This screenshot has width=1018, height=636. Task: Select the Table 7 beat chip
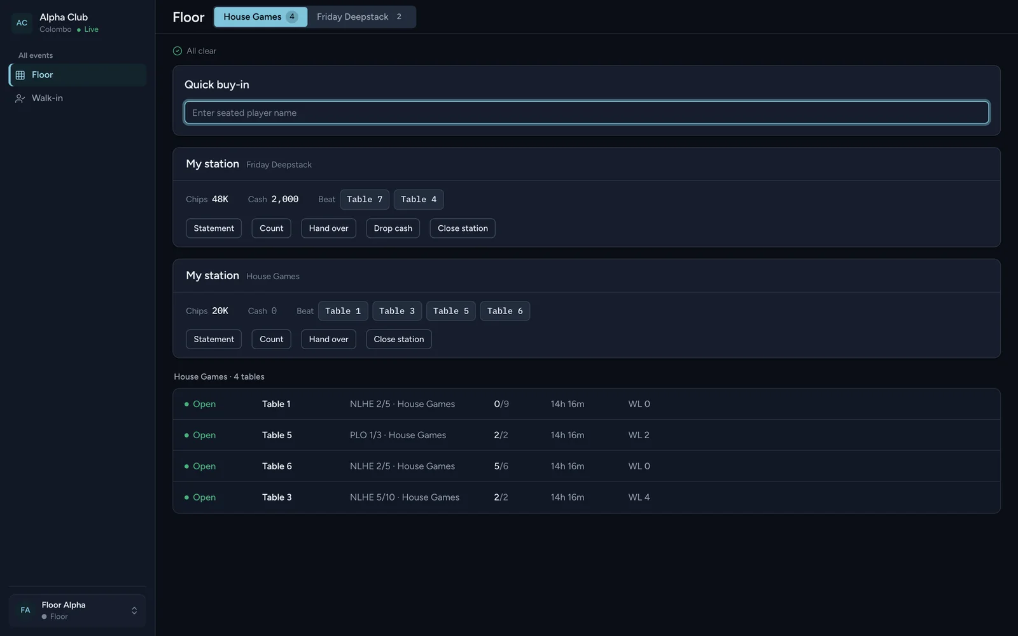(x=365, y=200)
